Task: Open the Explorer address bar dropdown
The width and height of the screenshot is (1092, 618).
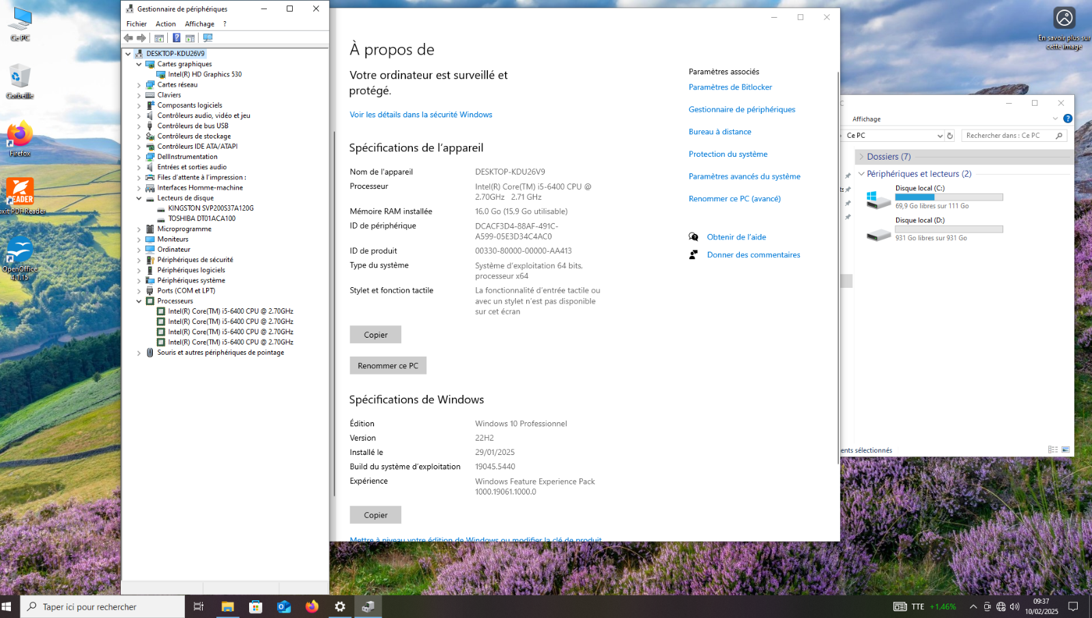Action: pos(940,136)
